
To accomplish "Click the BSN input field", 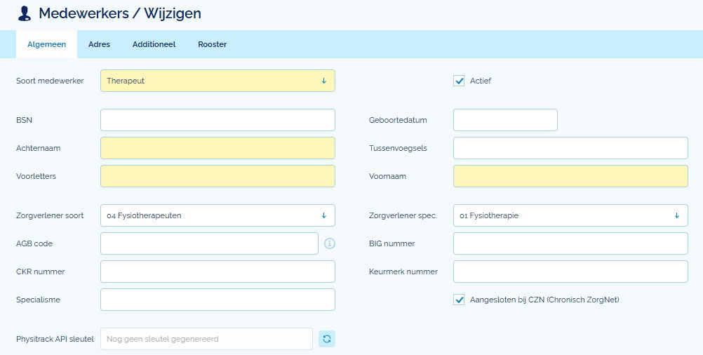I will click(217, 120).
